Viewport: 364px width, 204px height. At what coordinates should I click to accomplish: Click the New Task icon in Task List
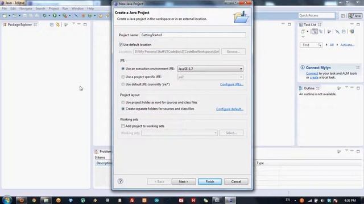pos(303,32)
